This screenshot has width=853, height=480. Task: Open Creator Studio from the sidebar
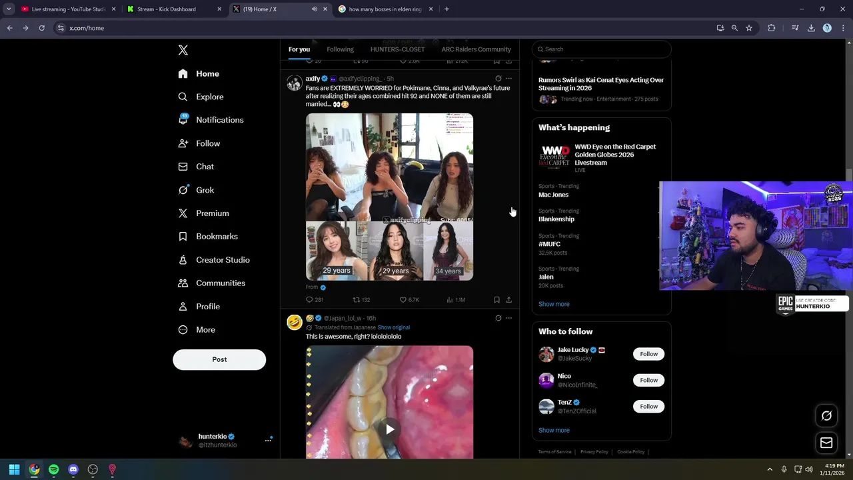tap(214, 260)
